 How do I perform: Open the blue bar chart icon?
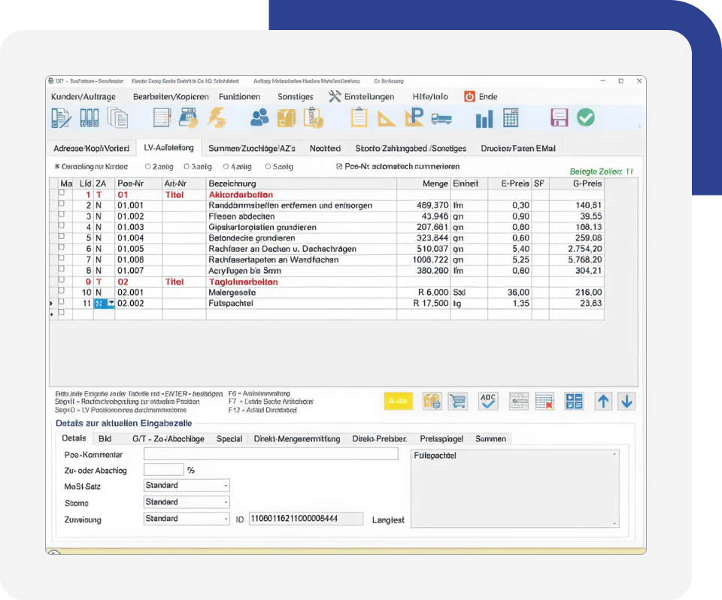[484, 119]
